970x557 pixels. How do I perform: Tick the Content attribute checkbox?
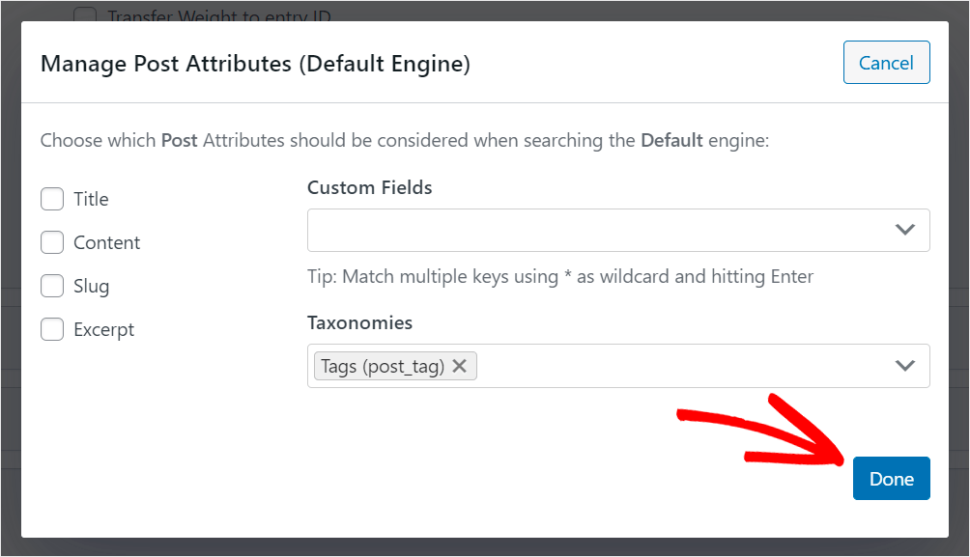point(52,242)
